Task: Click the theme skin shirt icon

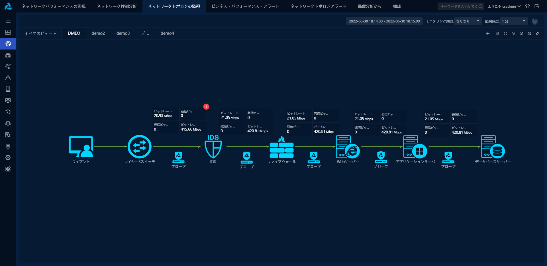Action: click(x=528, y=6)
